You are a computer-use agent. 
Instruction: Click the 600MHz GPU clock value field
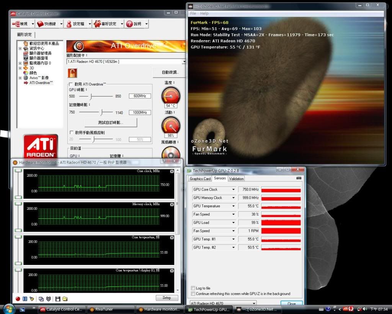pyautogui.click(x=140, y=96)
